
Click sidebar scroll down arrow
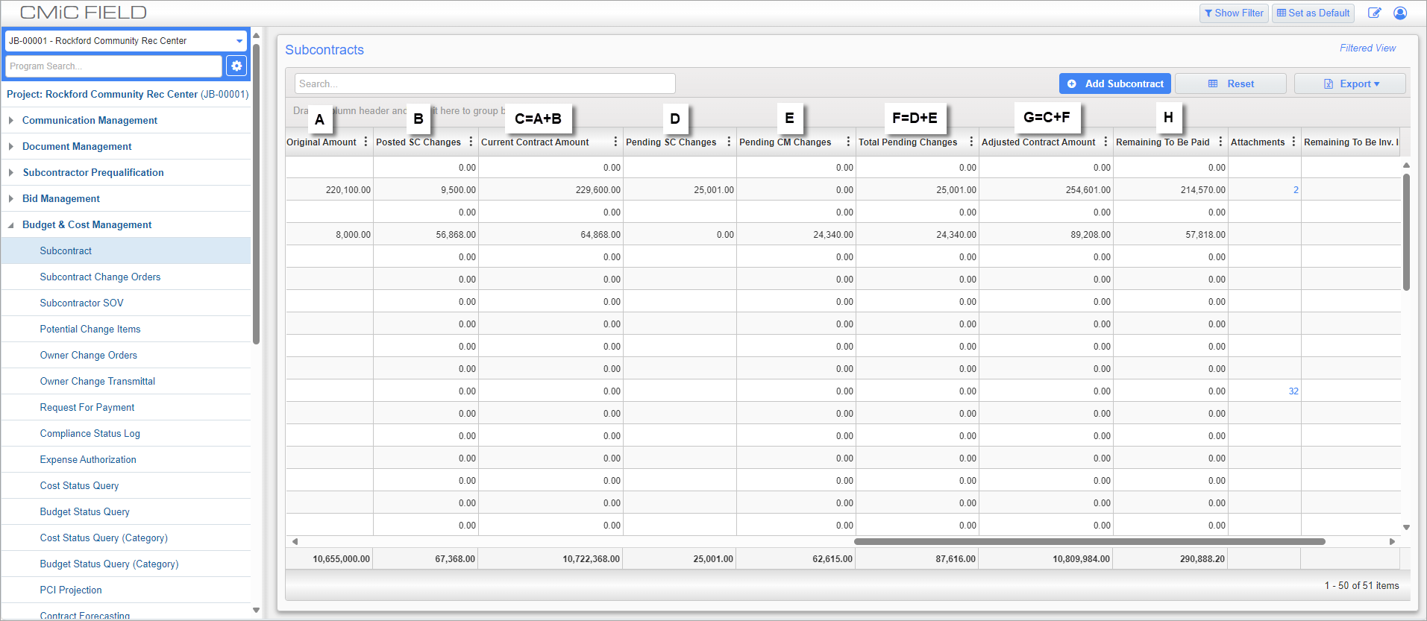click(x=256, y=610)
